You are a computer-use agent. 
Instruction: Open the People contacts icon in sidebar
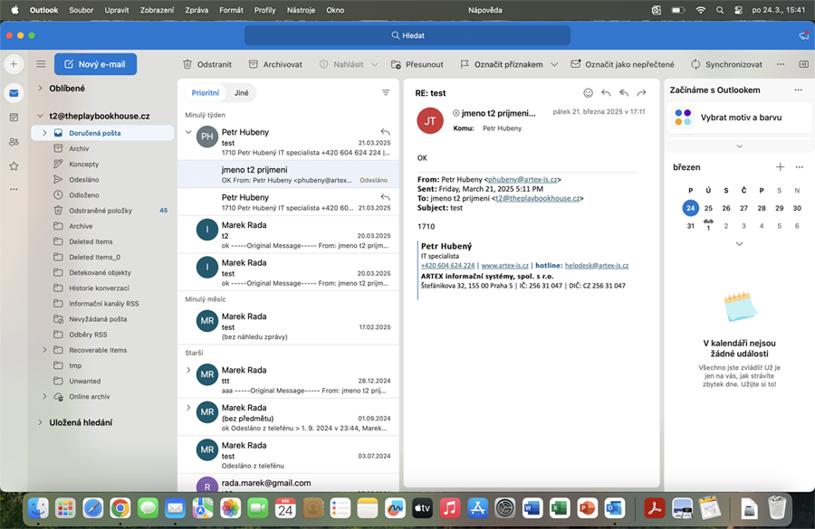point(14,142)
